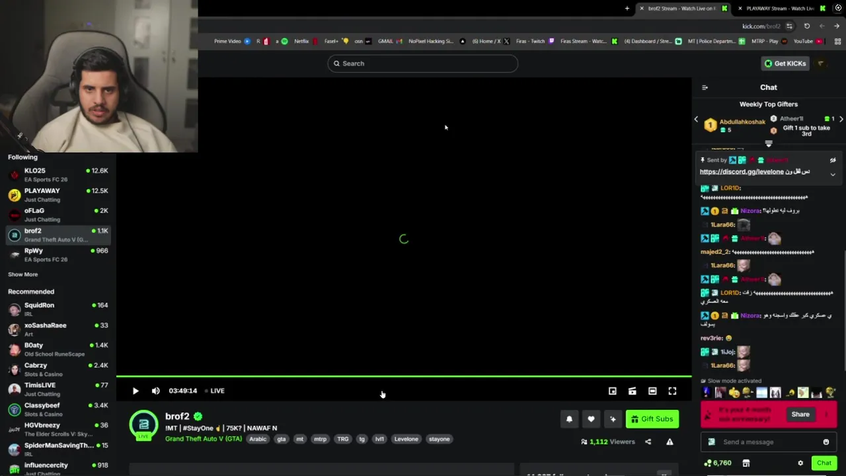Enable mini player mode
Image resolution: width=846 pixels, height=476 pixels.
pos(613,391)
